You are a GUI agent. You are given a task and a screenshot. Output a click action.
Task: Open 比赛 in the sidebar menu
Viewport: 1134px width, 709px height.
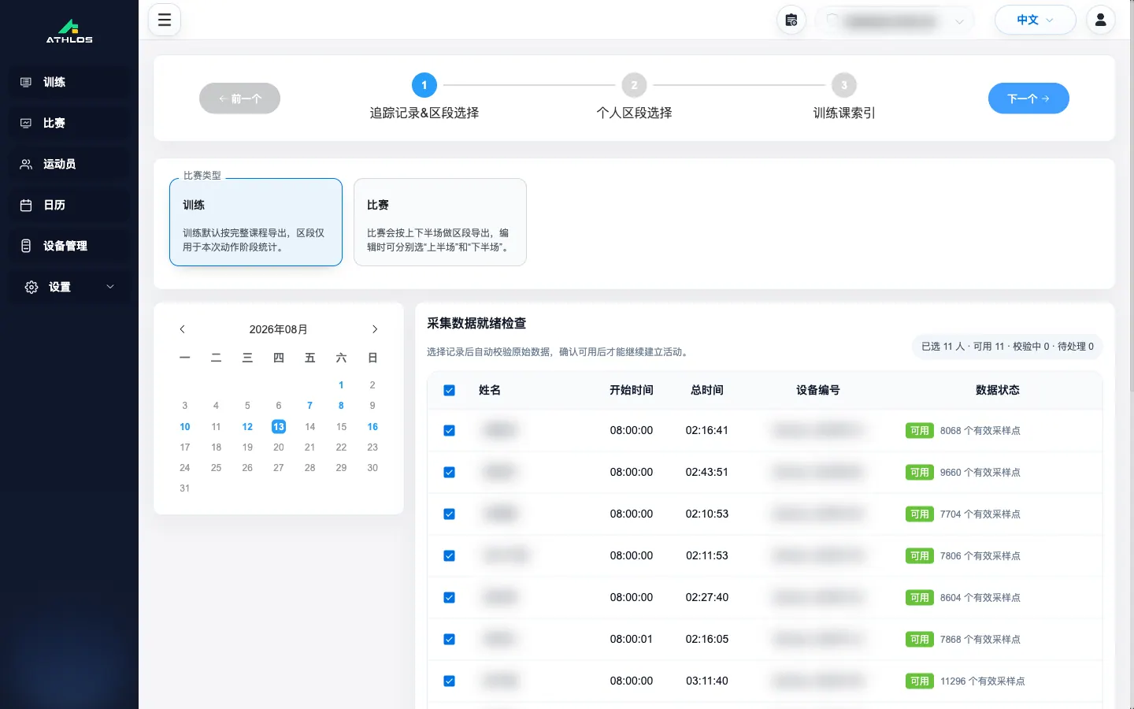(69, 123)
